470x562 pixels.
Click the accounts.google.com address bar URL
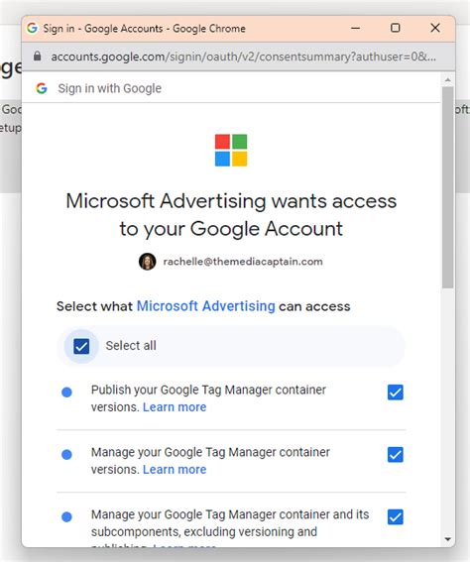point(243,56)
